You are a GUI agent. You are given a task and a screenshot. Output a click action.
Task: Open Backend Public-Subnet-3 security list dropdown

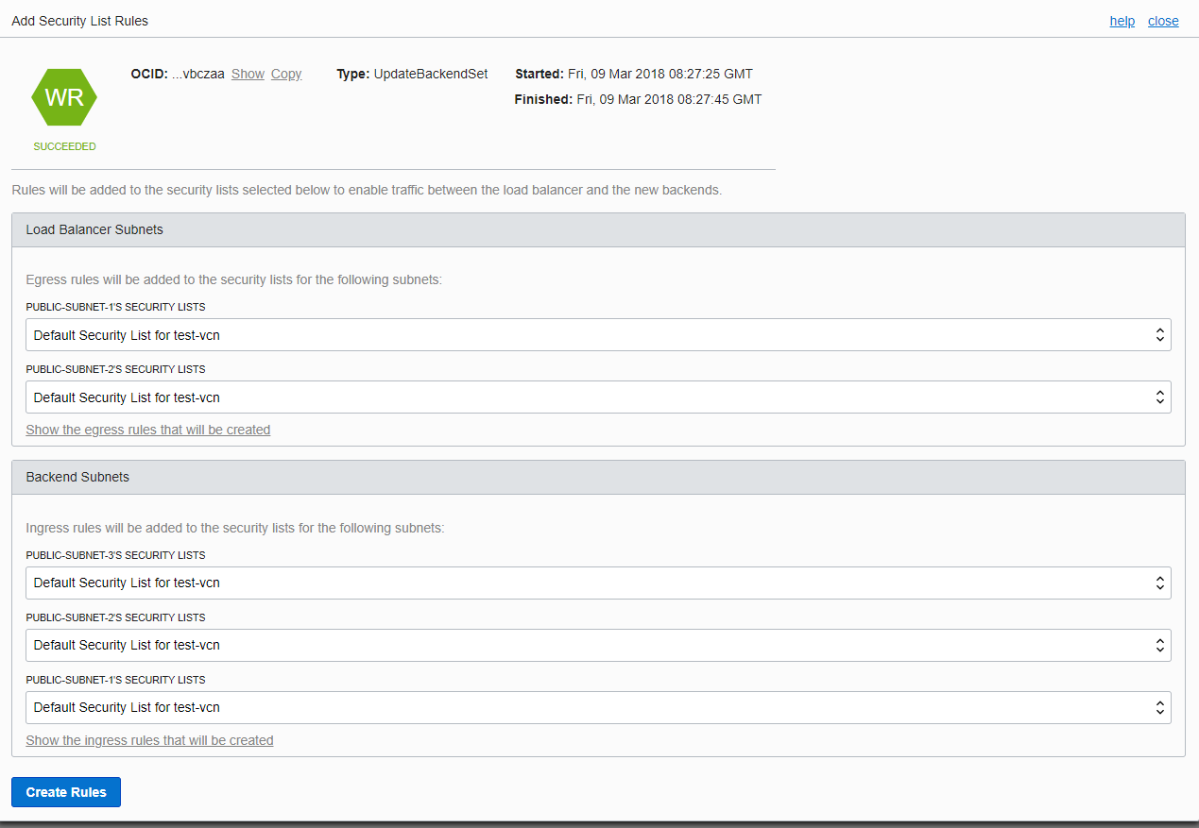598,583
